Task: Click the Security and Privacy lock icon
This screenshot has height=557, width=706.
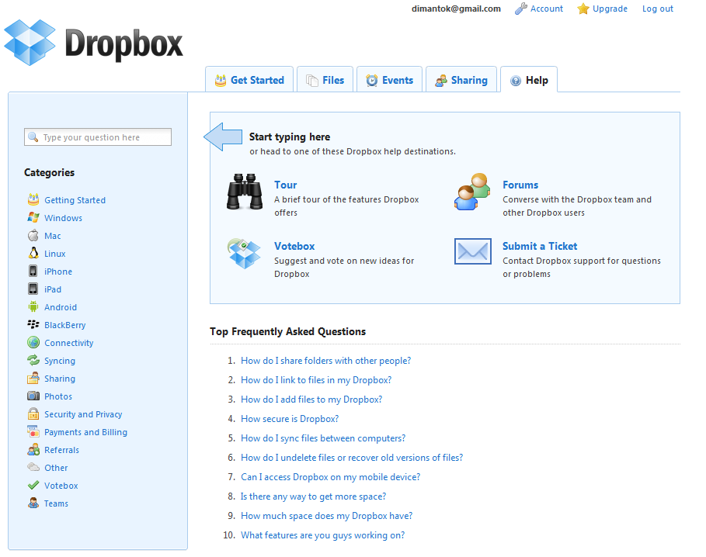Action: pos(33,414)
